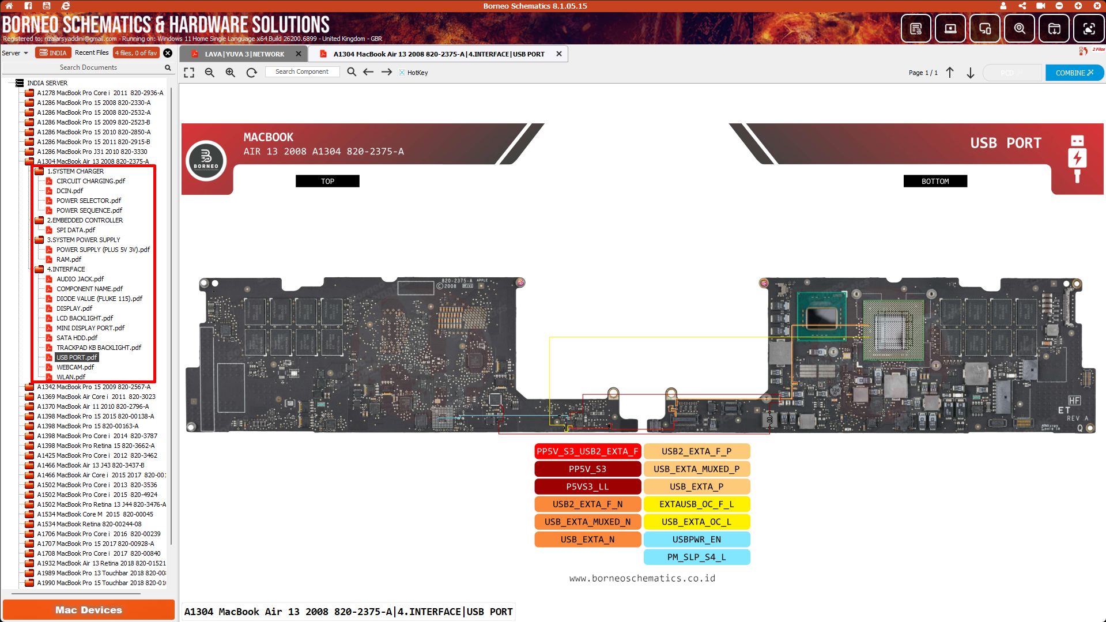Click the share icon in title bar
Viewport: 1106px width, 622px height.
click(x=1022, y=6)
